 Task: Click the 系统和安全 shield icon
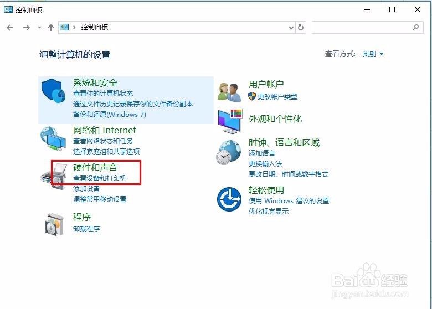(53, 91)
